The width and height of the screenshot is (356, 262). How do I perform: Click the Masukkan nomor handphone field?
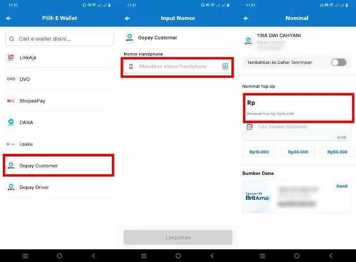177,67
